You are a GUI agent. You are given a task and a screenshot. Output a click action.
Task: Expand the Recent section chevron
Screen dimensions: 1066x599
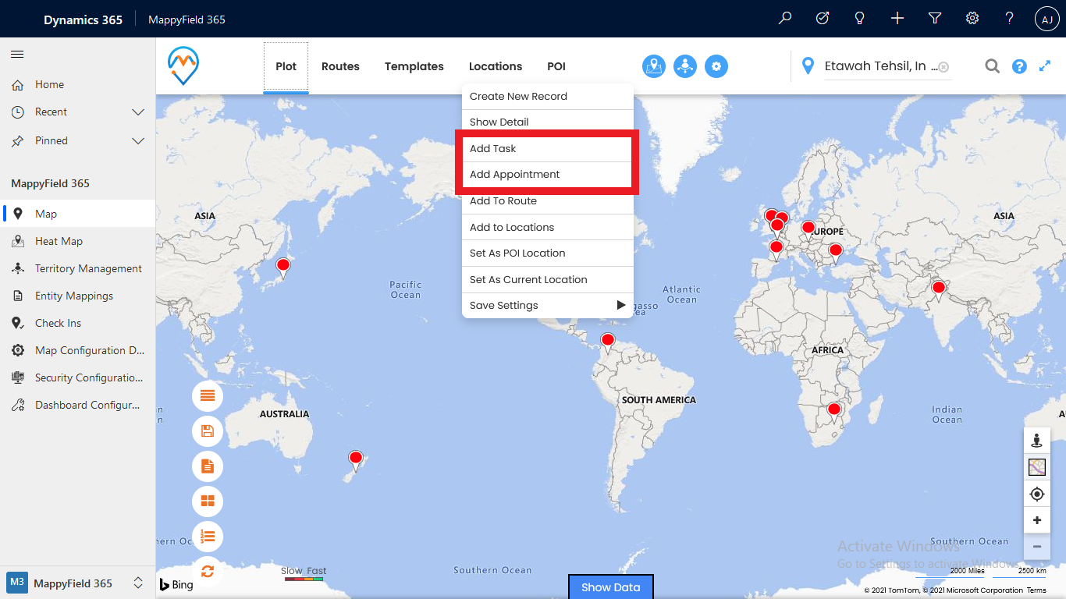[x=138, y=112]
